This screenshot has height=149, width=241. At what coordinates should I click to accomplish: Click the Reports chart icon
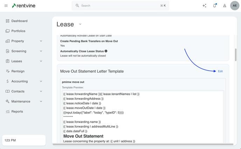click(7, 112)
